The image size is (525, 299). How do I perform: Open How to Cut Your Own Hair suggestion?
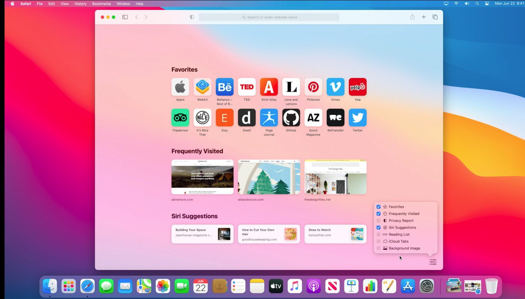click(x=269, y=234)
